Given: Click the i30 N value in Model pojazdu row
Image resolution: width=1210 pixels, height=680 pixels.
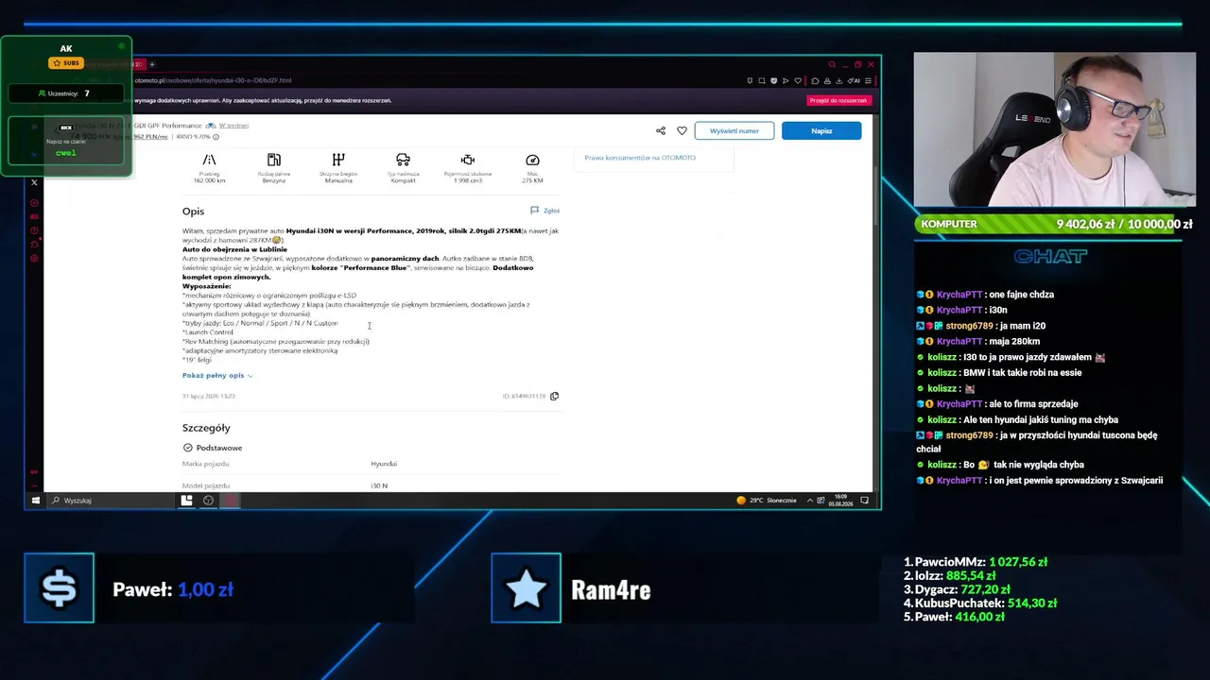Looking at the screenshot, I should click(x=379, y=485).
